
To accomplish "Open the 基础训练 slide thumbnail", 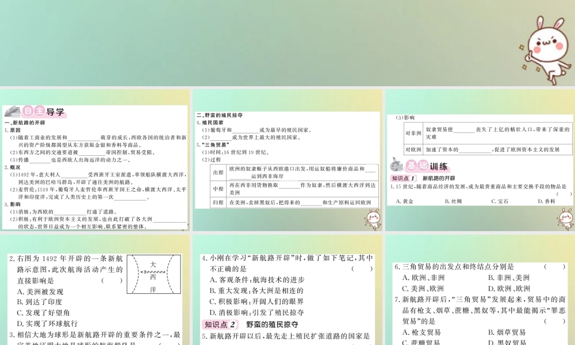I will tap(480, 160).
